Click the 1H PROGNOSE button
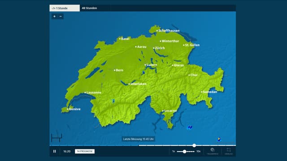This screenshot has height=161, width=287. point(85,151)
